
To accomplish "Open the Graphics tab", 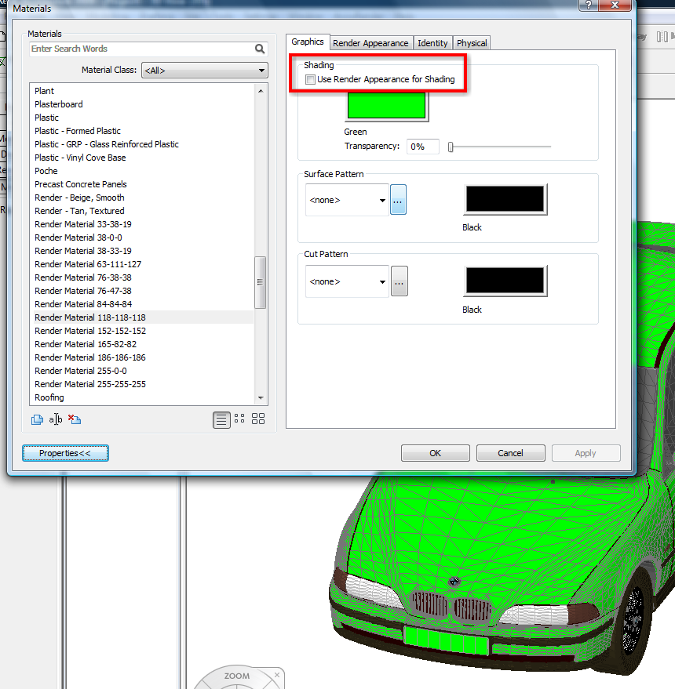I will [x=308, y=42].
